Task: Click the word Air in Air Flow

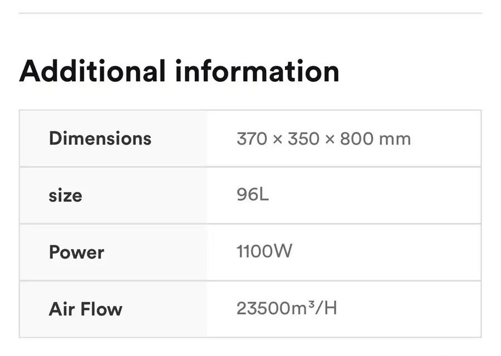Action: 62,309
